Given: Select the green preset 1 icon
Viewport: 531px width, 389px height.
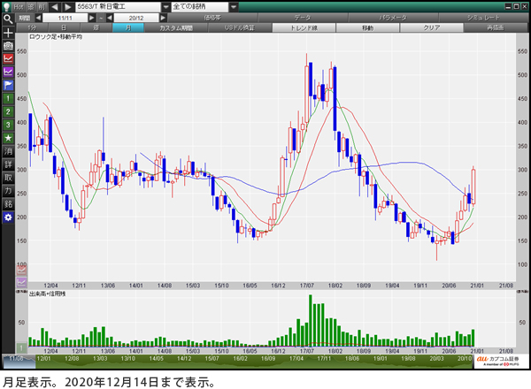Looking at the screenshot, I should (8, 98).
